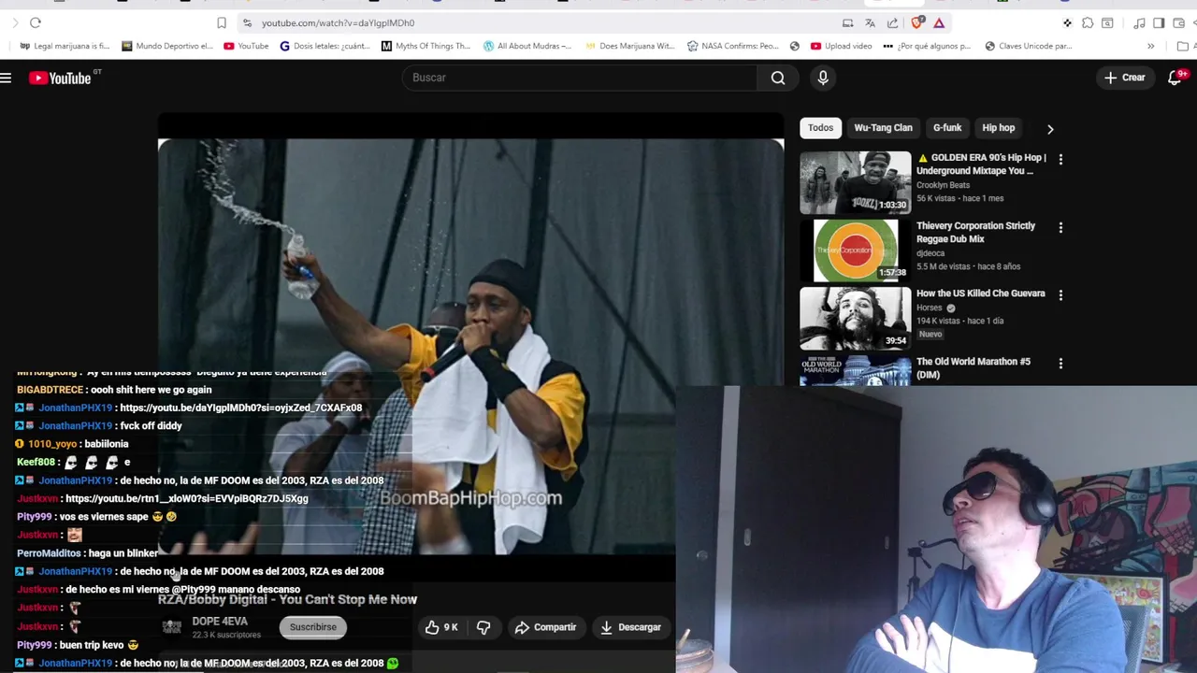Click the Descargar download button
1197x673 pixels.
(x=630, y=627)
